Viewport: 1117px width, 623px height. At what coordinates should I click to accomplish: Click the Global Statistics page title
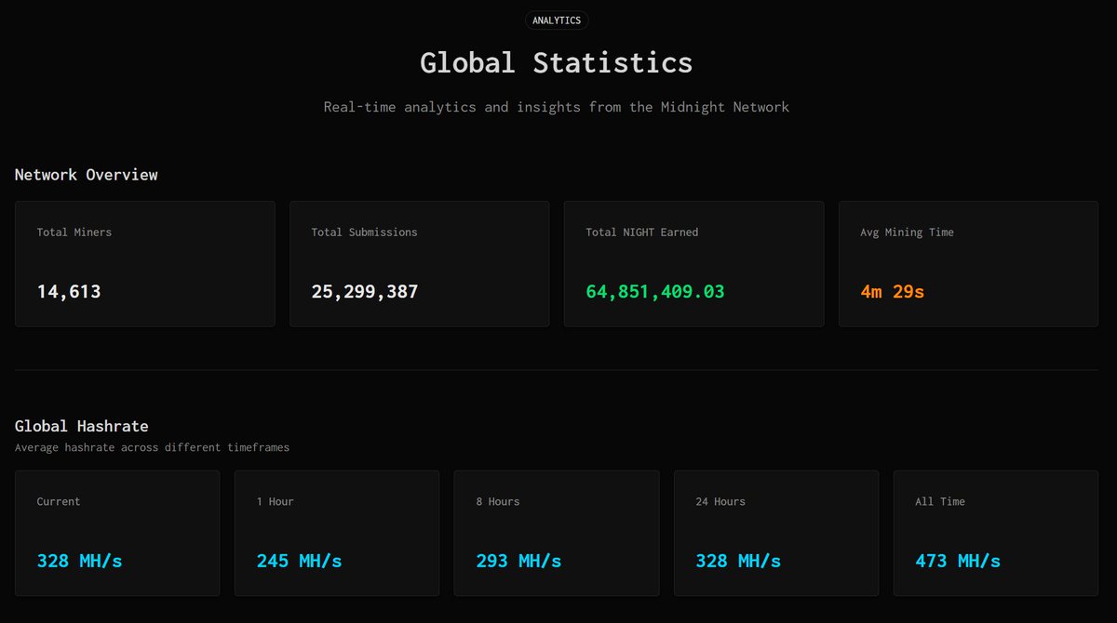click(x=557, y=62)
